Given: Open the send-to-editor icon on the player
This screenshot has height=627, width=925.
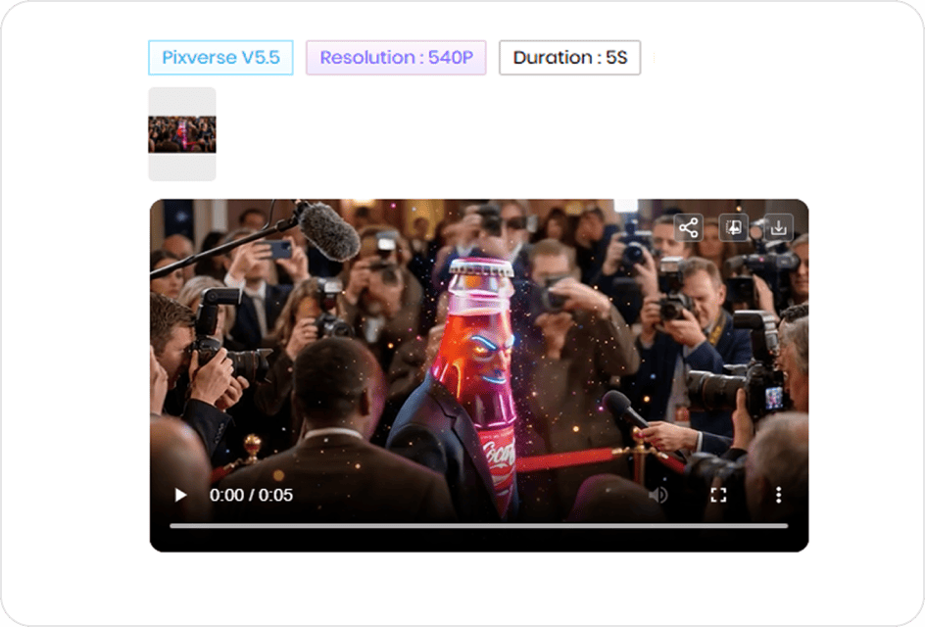Looking at the screenshot, I should point(734,227).
